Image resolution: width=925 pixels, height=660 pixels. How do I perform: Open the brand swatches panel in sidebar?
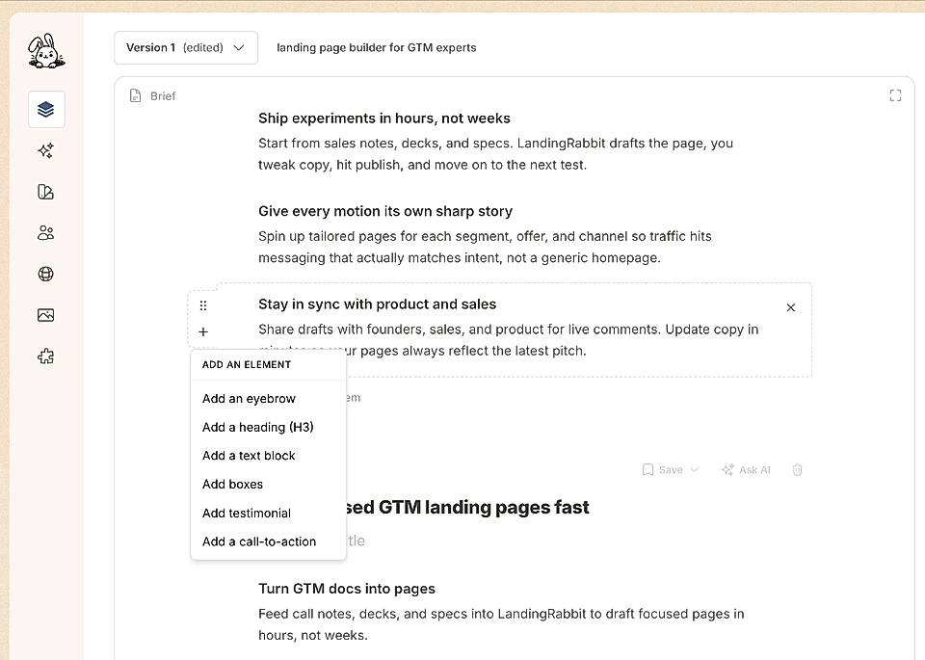tap(45, 192)
